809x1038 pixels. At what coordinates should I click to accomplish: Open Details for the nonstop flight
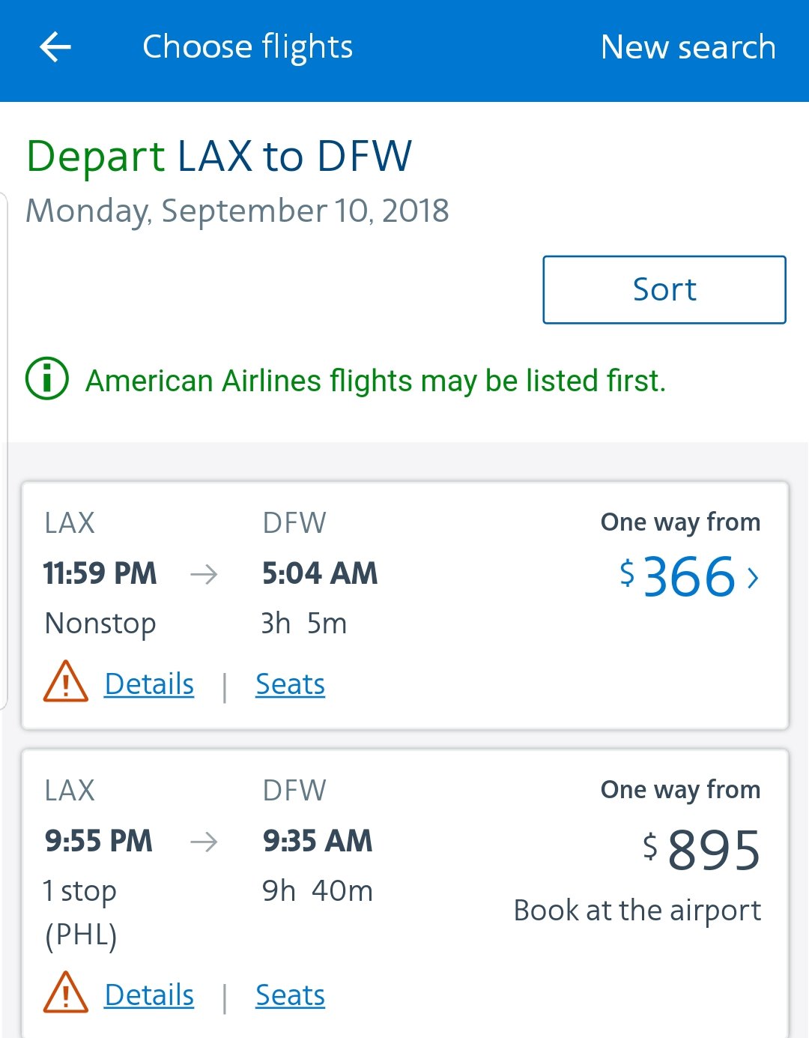(x=149, y=684)
